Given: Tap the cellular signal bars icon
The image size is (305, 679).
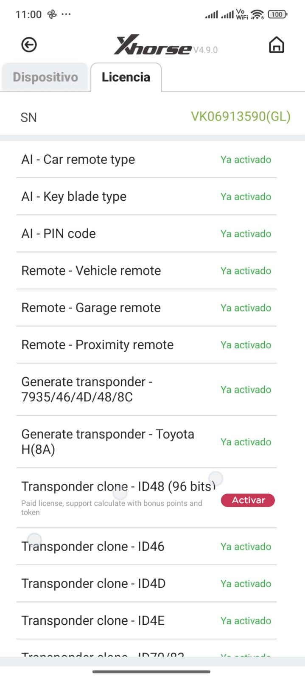Looking at the screenshot, I should pyautogui.click(x=212, y=15).
